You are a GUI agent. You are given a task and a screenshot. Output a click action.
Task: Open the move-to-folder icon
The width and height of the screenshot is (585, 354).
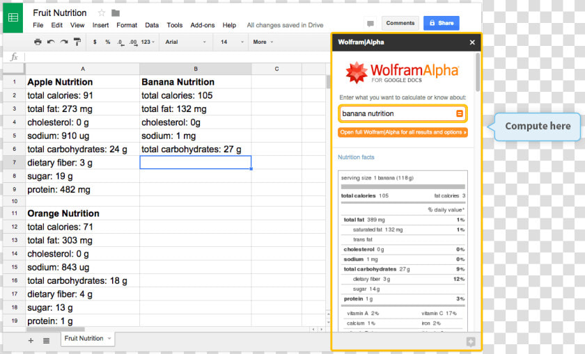(116, 13)
